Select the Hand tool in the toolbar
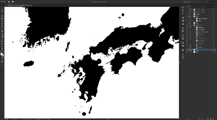217x120 pixels. pos(2,49)
